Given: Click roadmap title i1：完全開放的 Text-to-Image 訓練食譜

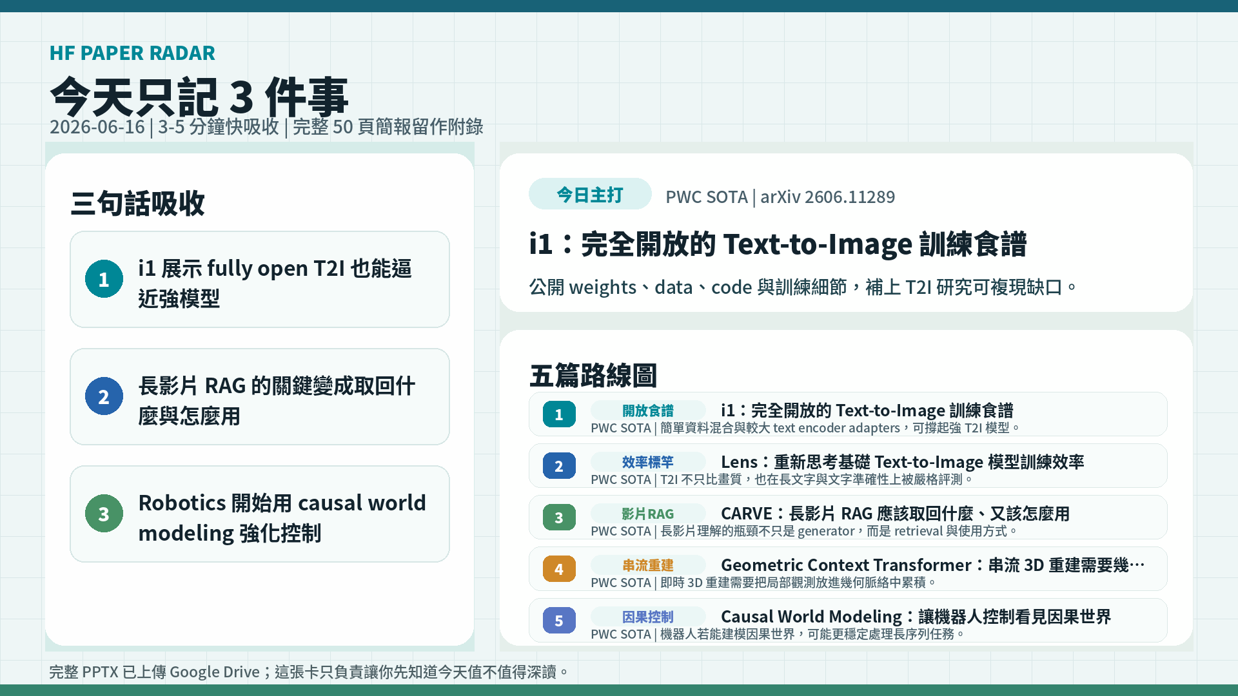Looking at the screenshot, I should [x=867, y=410].
